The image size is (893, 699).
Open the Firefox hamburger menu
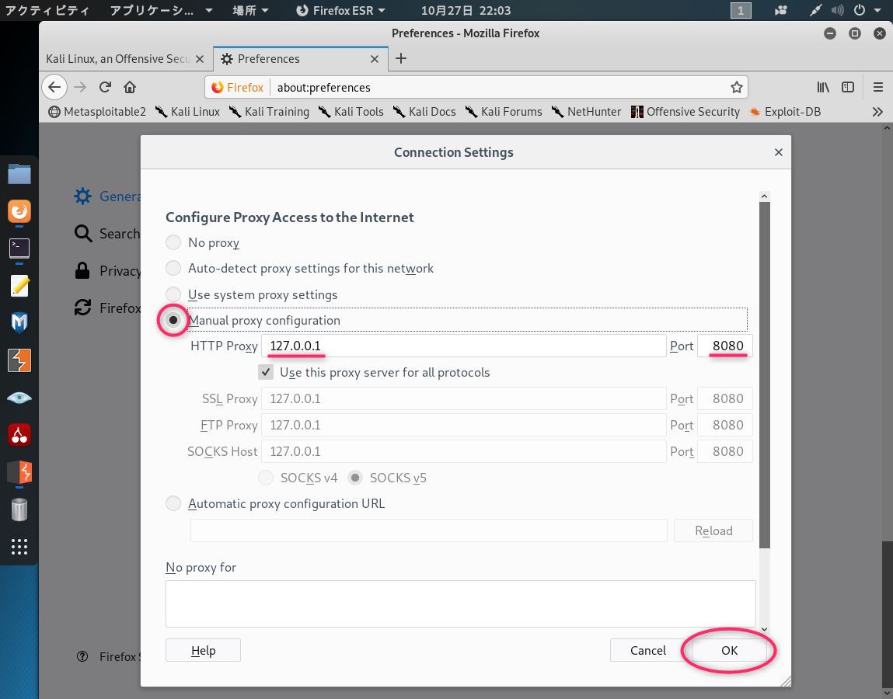click(877, 87)
